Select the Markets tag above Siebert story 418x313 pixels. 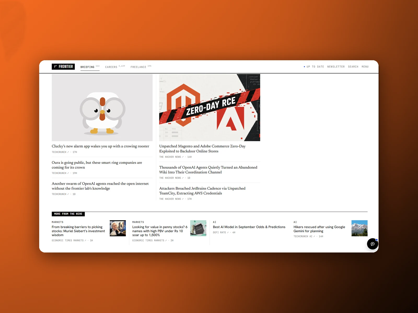pyautogui.click(x=57, y=222)
